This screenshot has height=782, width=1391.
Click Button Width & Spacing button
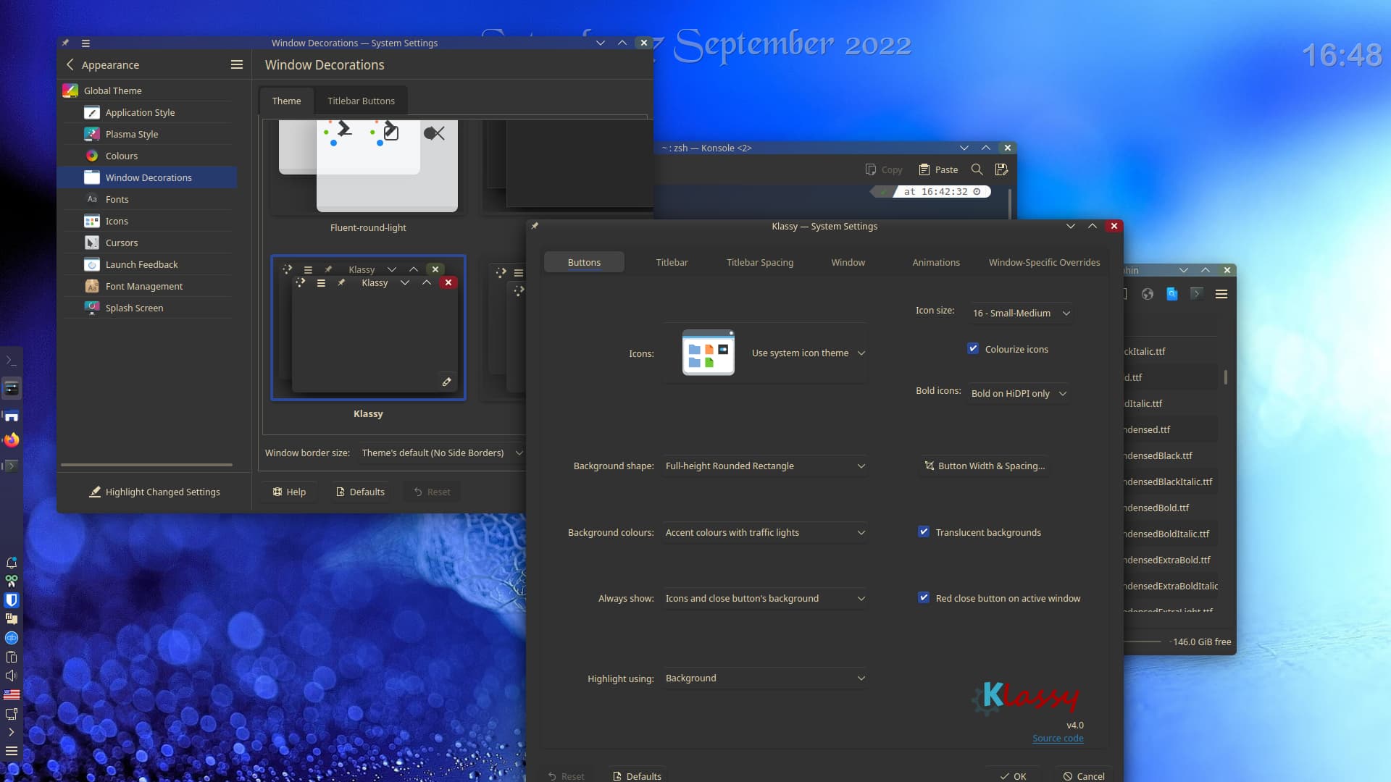(x=985, y=466)
